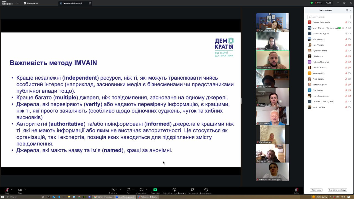
Task: Select Віта Бондар in the participant list
Action: [x=329, y=90]
